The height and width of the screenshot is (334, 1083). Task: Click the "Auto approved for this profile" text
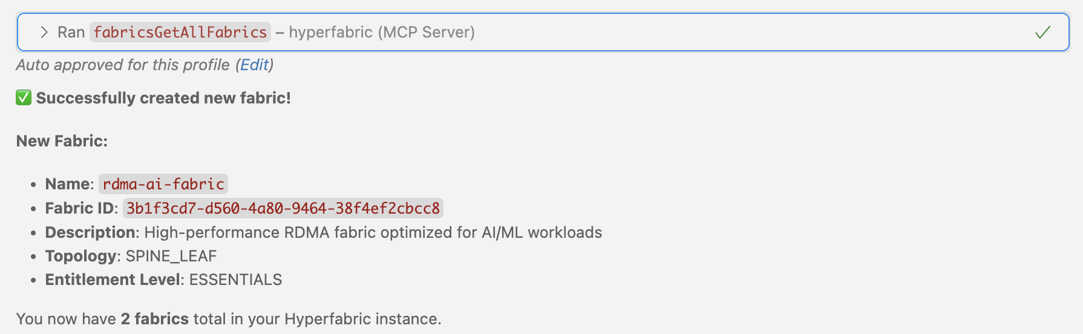[123, 65]
